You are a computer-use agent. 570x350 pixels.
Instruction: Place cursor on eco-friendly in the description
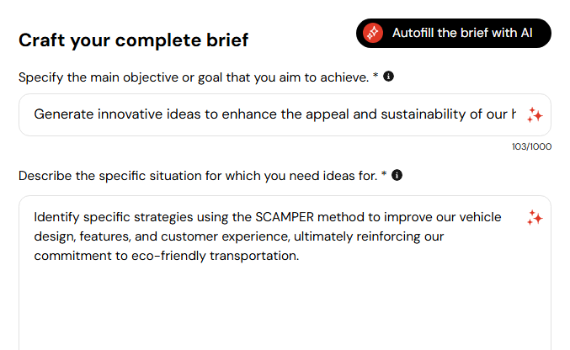coord(168,256)
